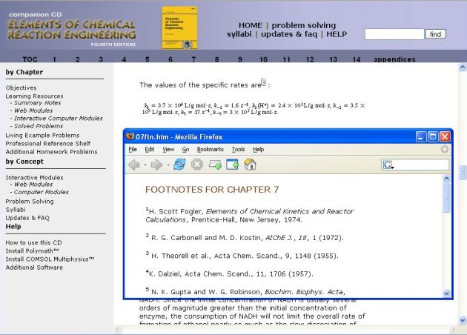467x335 pixels.
Task: Click the Firefox Back arrow button
Action: 134,165
